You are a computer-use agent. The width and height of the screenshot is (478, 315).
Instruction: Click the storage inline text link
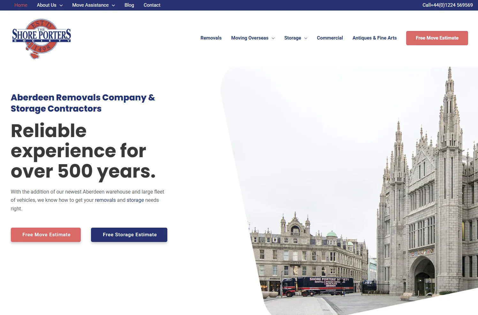(135, 200)
